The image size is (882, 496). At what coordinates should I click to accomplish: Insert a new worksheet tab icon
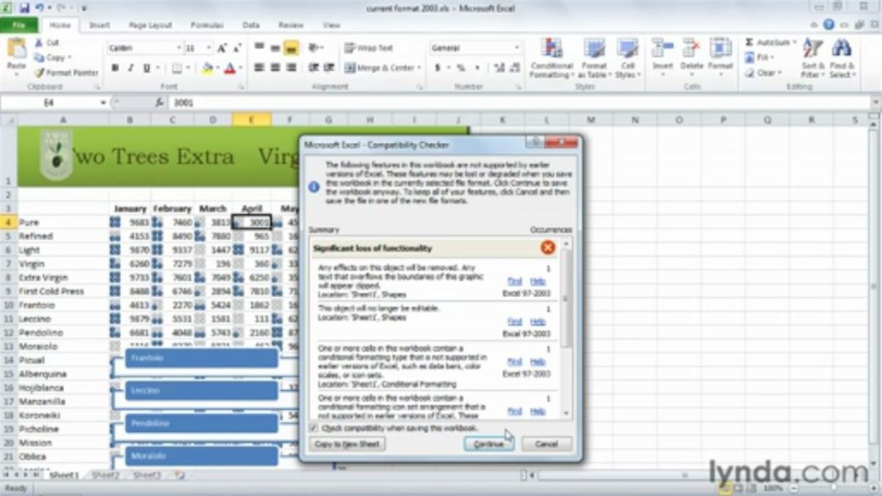tap(179, 475)
